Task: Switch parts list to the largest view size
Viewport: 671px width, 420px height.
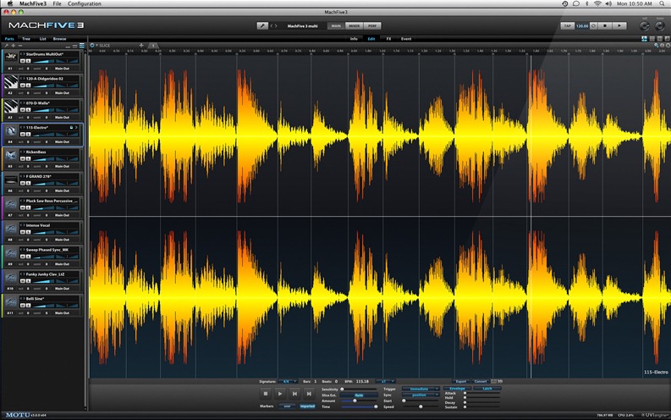Action: pos(82,46)
